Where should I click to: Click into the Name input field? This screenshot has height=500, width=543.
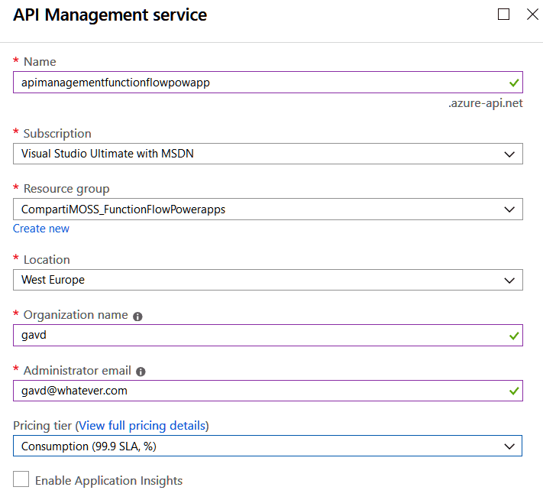pyautogui.click(x=252, y=83)
